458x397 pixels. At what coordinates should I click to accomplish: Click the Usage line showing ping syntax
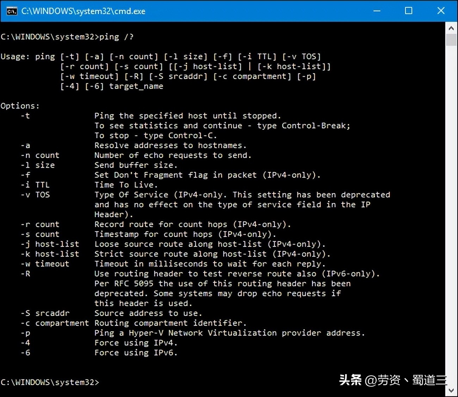[x=159, y=56]
